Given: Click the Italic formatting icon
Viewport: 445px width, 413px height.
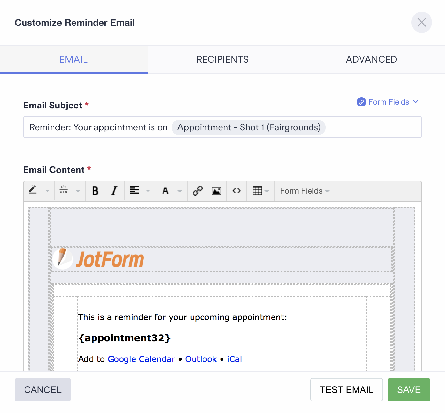Looking at the screenshot, I should 114,191.
